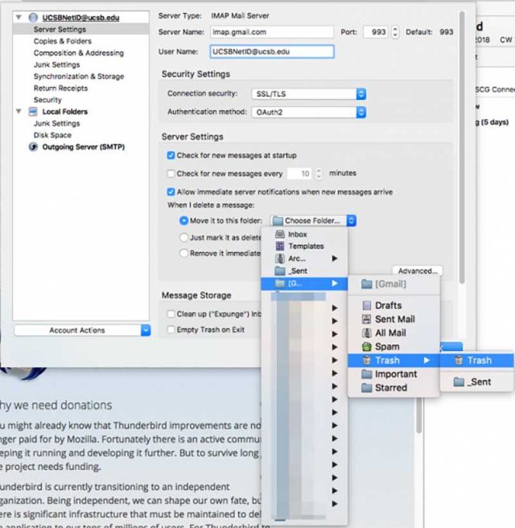This screenshot has width=515, height=528.
Task: Open Synchronization & Storage settings
Action: [79, 76]
